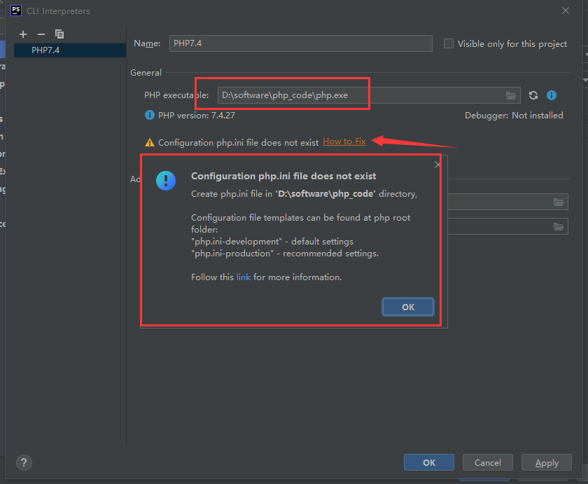Follow the "link" hyperlink for more information
This screenshot has width=588, height=484.
point(243,277)
